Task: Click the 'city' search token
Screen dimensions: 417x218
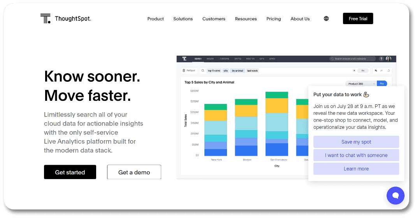Action: (x=225, y=71)
